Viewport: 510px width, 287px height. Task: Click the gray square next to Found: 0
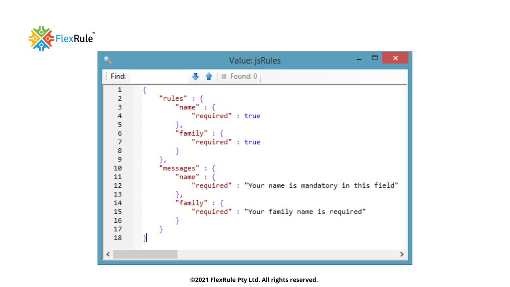click(224, 77)
